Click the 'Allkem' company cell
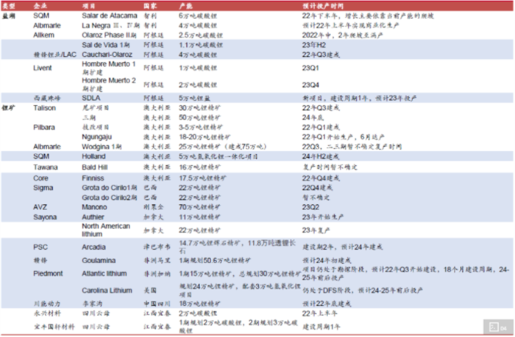 pyautogui.click(x=43, y=35)
